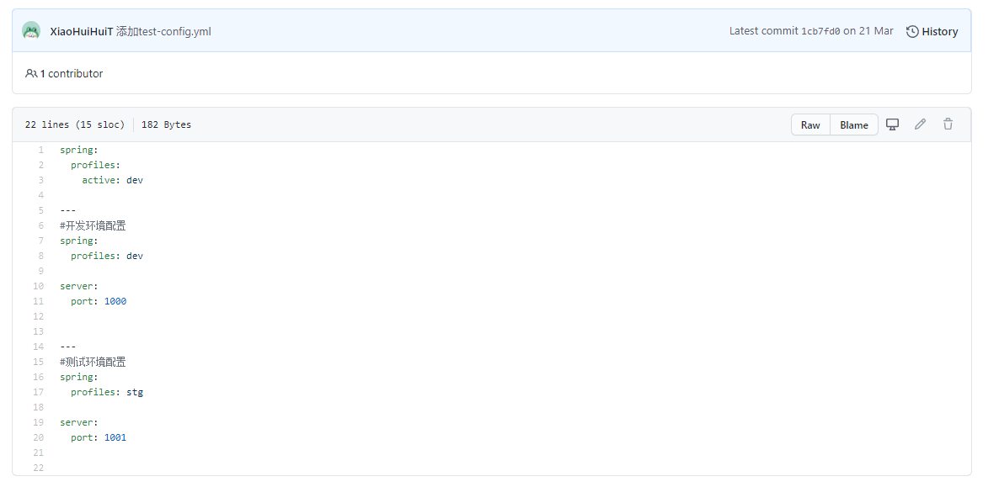Click XiaoHuiHuiT's avatar image
Screen dimensions: 999x487
point(31,30)
